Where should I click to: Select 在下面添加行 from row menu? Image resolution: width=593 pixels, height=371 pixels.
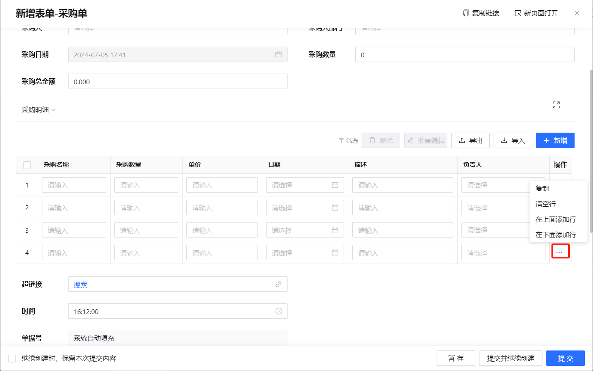(558, 235)
